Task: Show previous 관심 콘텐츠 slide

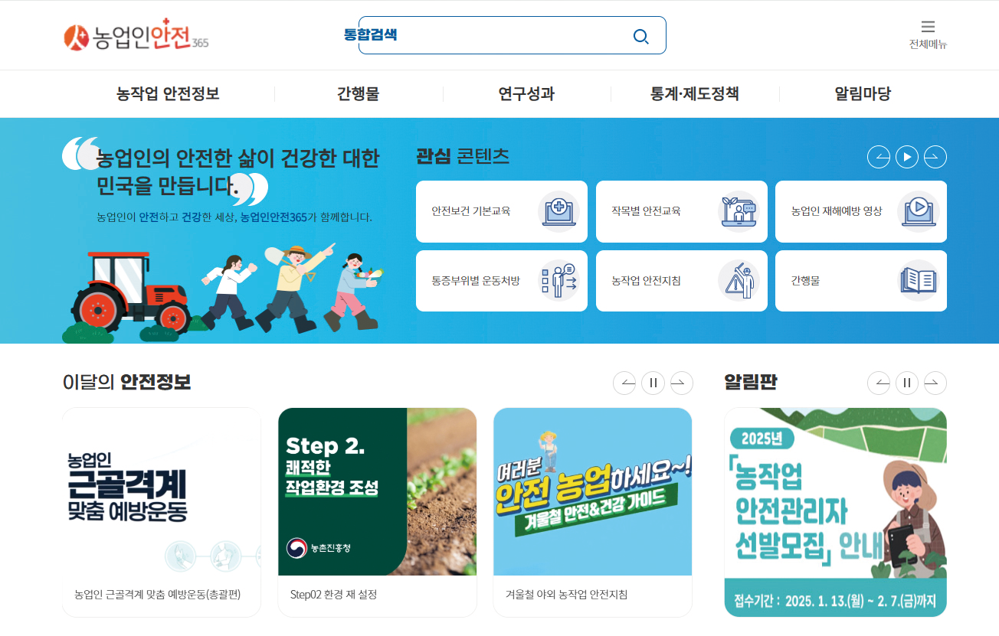Action: pos(879,157)
